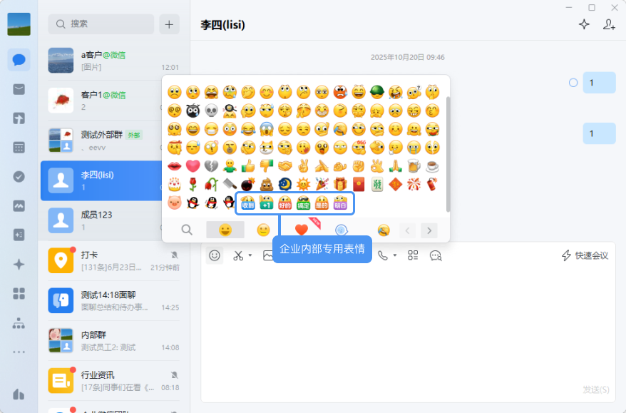Screen dimensions: 626x413
Task: Click the scissors screenshot tool
Action: click(238, 255)
